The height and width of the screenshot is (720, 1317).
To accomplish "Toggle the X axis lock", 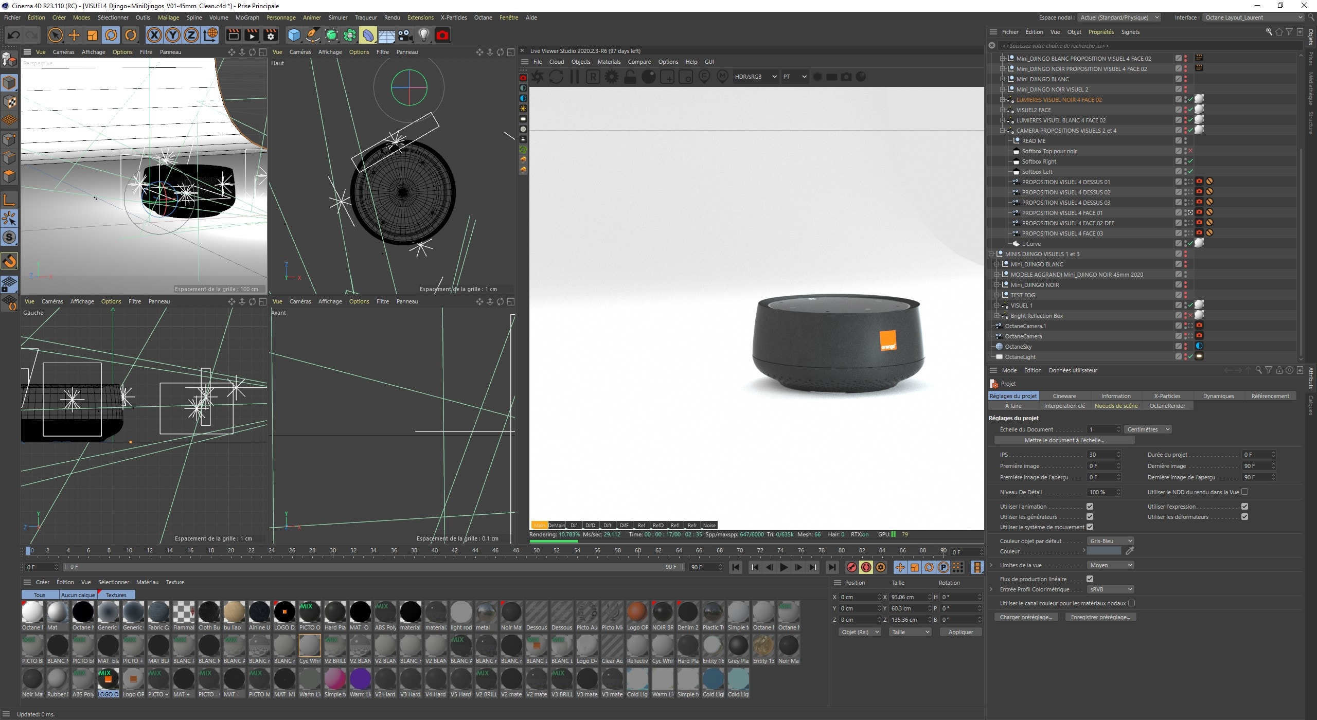I will [154, 35].
